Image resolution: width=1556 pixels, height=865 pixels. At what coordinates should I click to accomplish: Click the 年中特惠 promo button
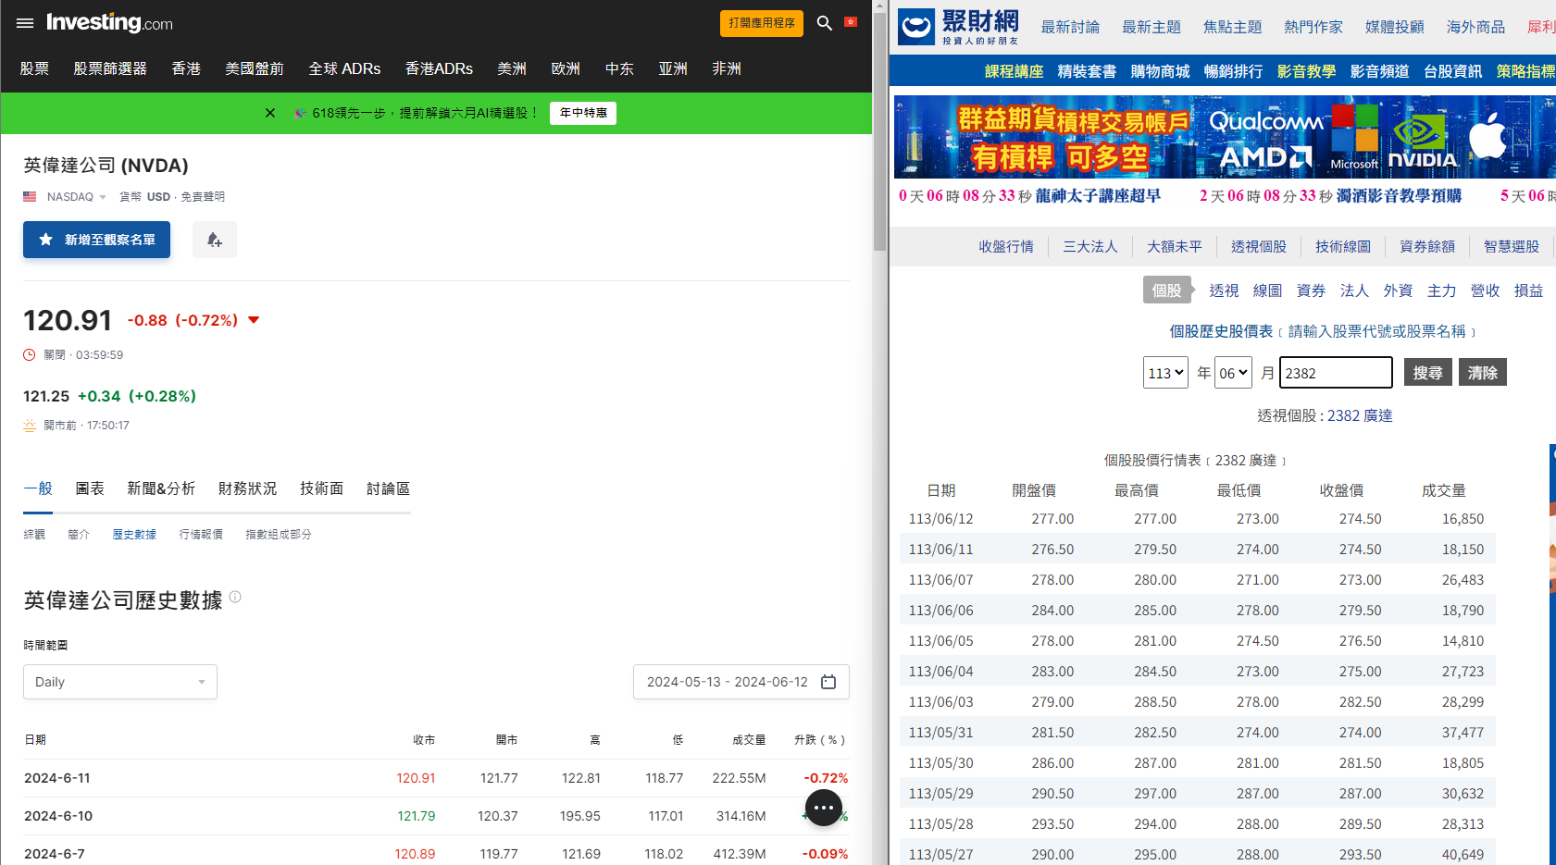[583, 113]
